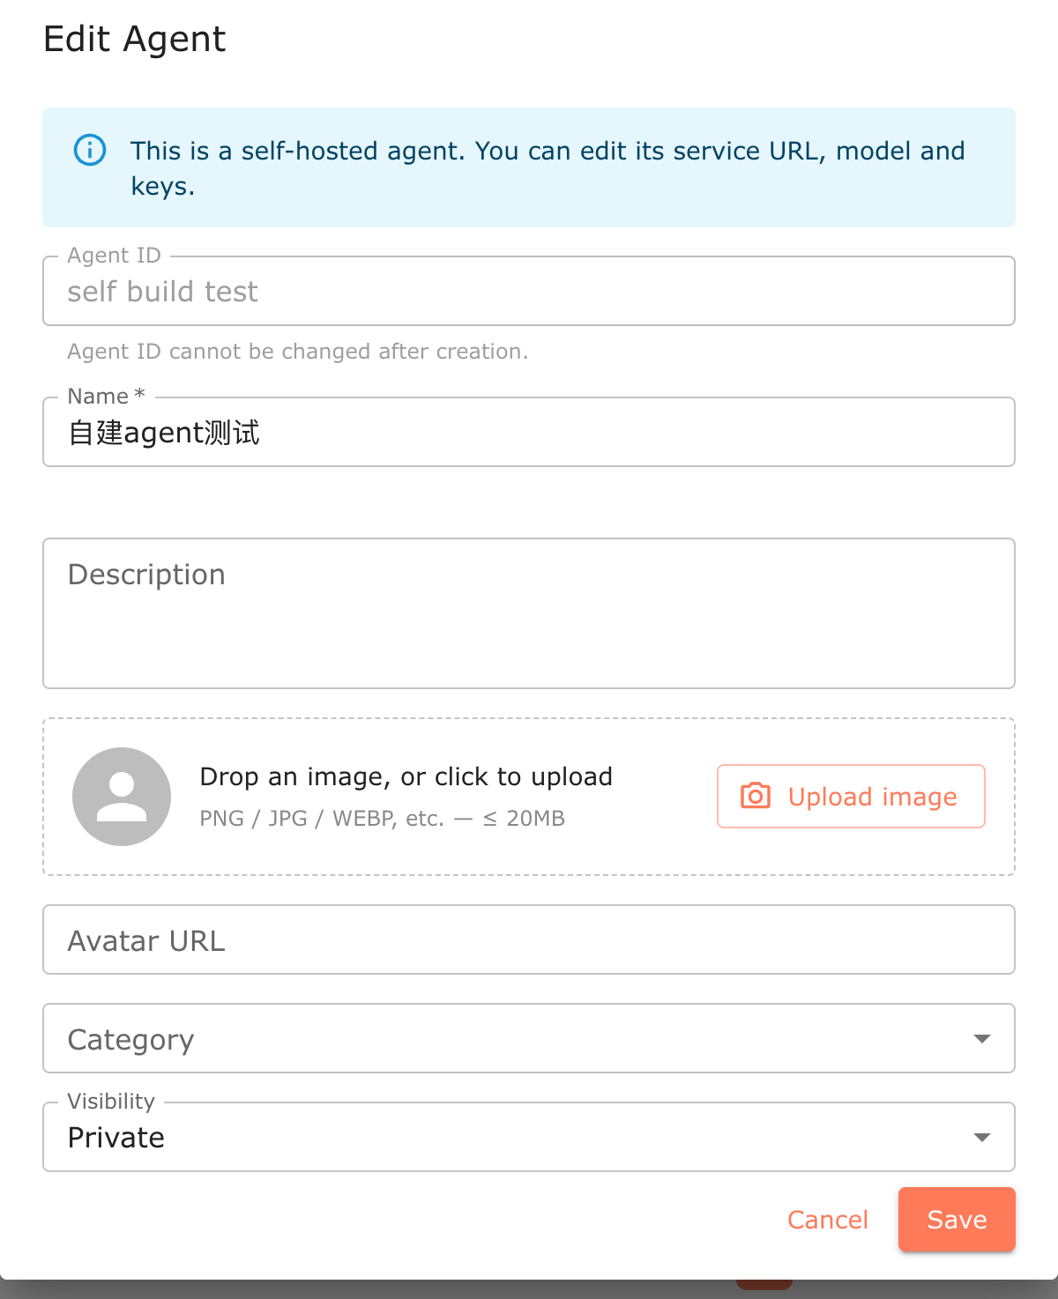Click the 'Drop an image, or click to upload' text
The height and width of the screenshot is (1299, 1058).
point(406,776)
